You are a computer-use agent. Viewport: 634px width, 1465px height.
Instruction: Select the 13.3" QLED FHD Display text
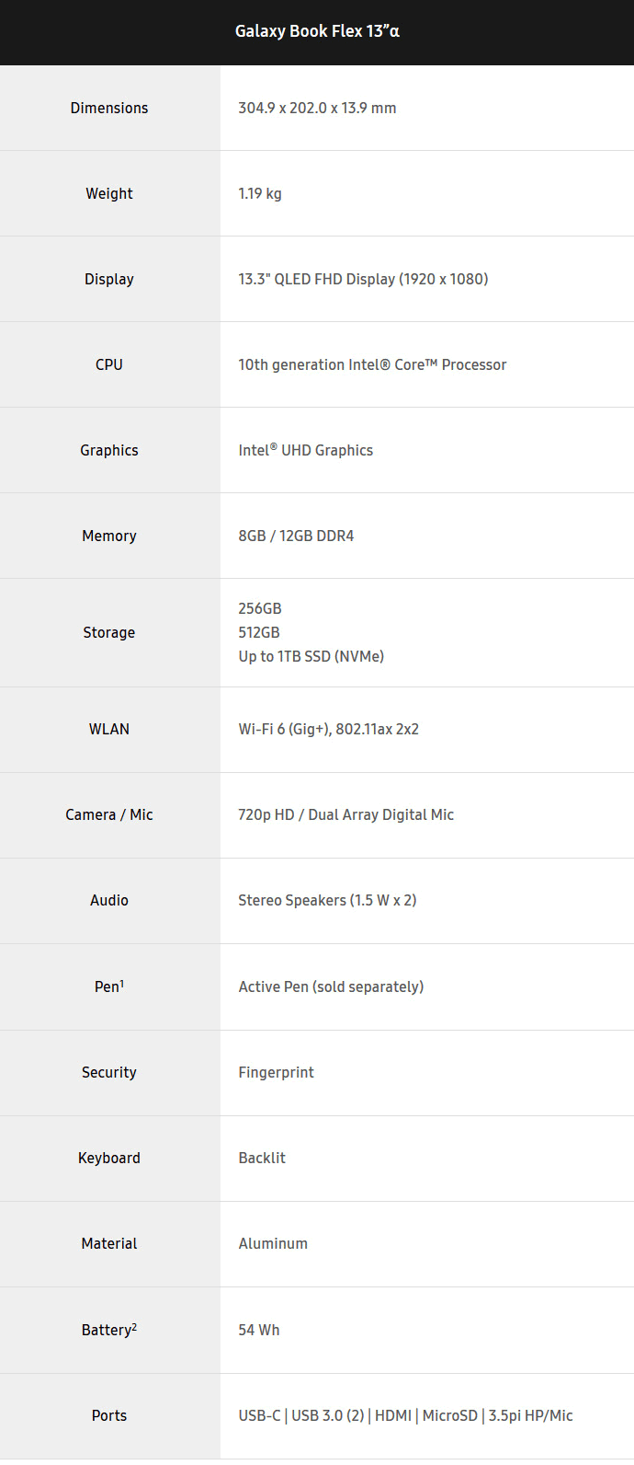pyautogui.click(x=363, y=279)
